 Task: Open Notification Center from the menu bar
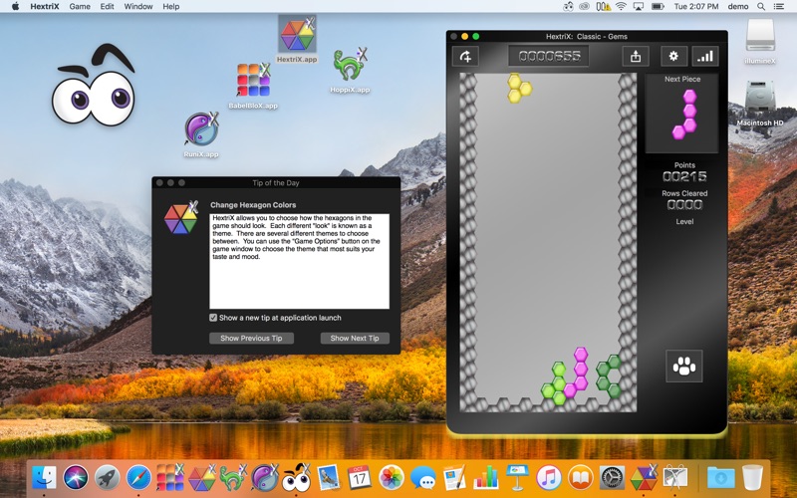click(x=778, y=6)
